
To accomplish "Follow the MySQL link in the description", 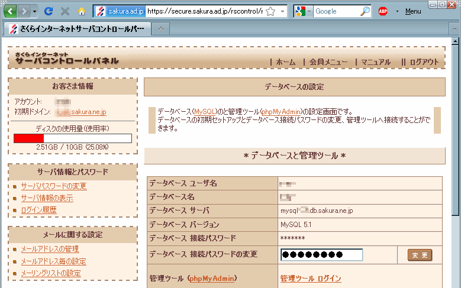I will [x=205, y=112].
